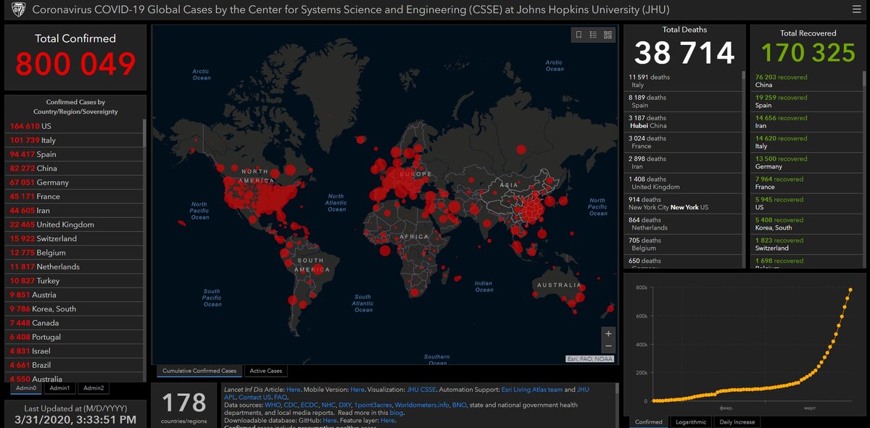Switch chart to Daily Increase tab
The width and height of the screenshot is (870, 428).
coord(737,421)
